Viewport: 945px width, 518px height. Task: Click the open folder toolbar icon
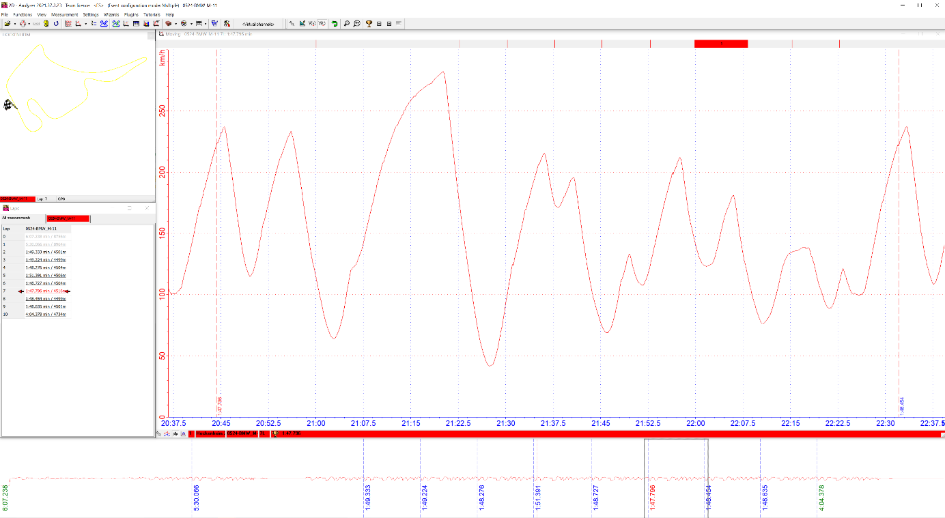tap(7, 23)
